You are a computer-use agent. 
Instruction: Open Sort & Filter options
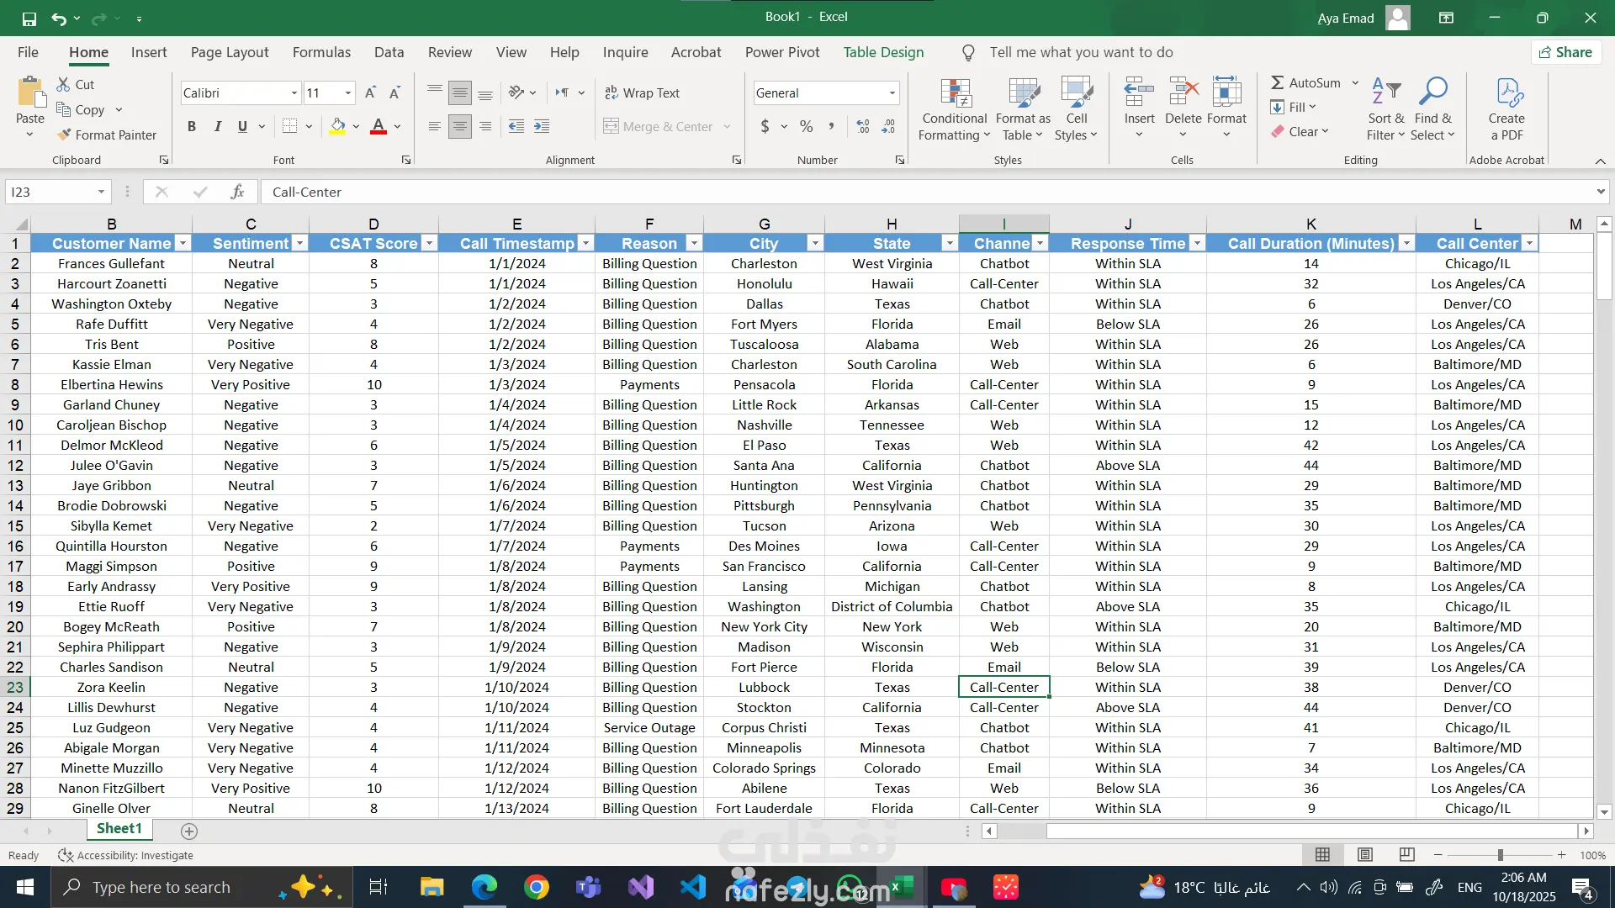click(x=1385, y=109)
